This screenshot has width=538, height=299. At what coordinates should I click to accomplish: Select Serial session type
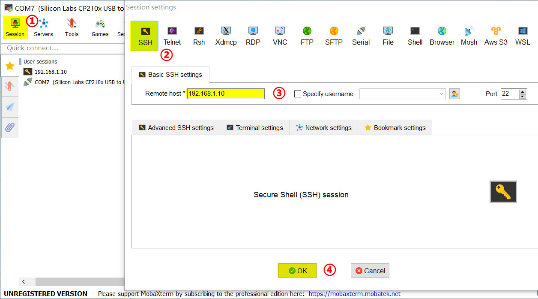361,36
